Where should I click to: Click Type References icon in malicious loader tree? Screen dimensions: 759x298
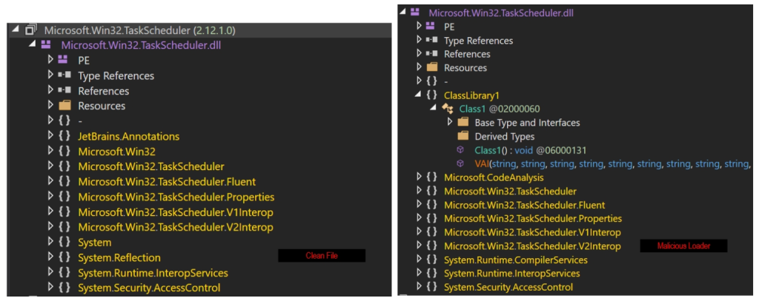432,40
